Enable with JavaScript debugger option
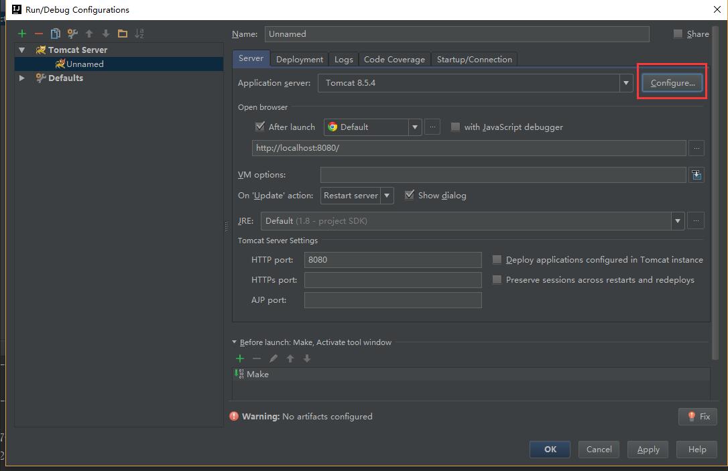This screenshot has height=471, width=728. coord(455,127)
